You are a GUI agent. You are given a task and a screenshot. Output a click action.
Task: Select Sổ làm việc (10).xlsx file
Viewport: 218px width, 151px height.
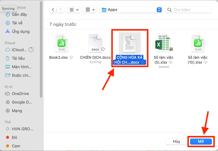point(198,43)
